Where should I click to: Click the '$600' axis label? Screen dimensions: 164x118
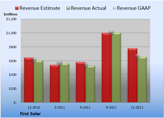tap(13, 61)
